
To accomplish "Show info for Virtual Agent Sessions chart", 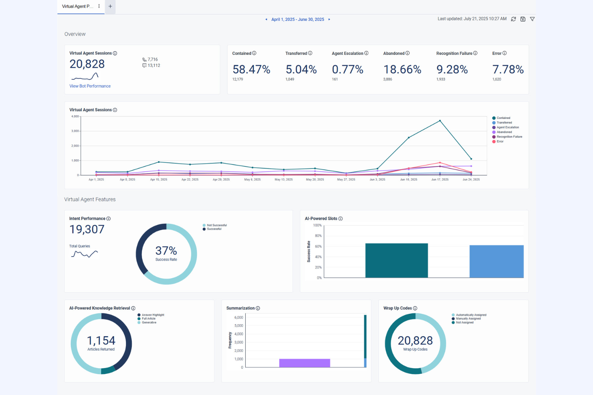I will 115,110.
